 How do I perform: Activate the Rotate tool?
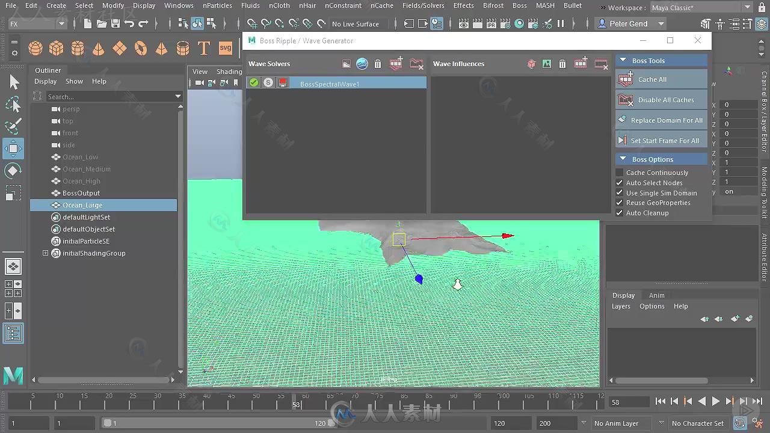pos(13,171)
